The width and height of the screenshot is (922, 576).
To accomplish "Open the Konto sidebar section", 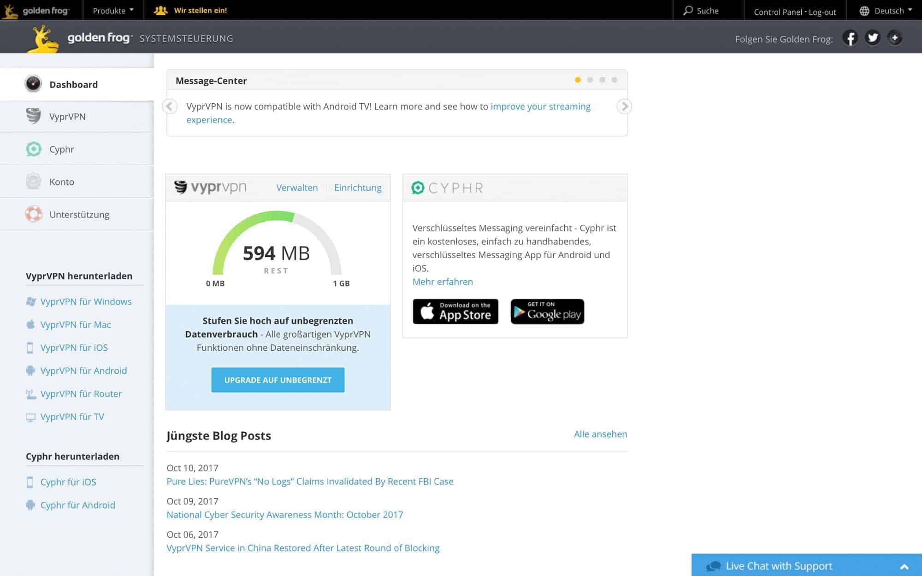I will [77, 182].
